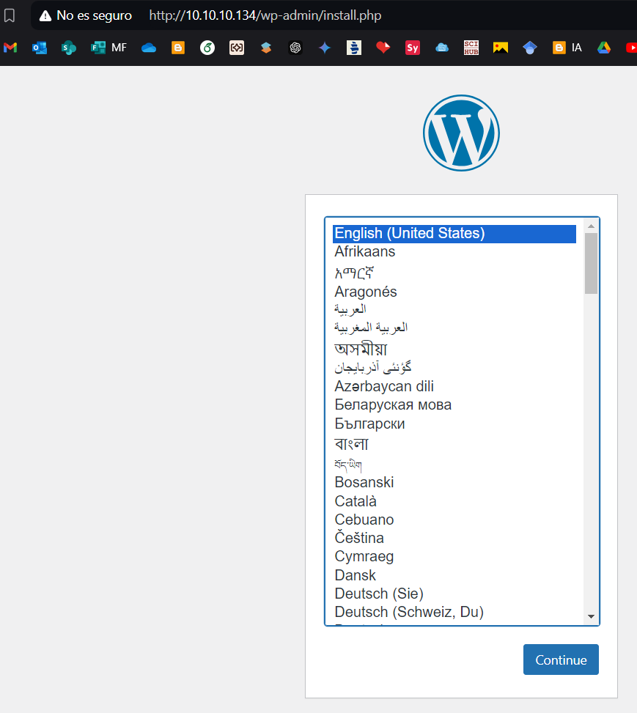637x713 pixels.
Task: Select Azərbaycan dili language
Action: tap(454, 386)
